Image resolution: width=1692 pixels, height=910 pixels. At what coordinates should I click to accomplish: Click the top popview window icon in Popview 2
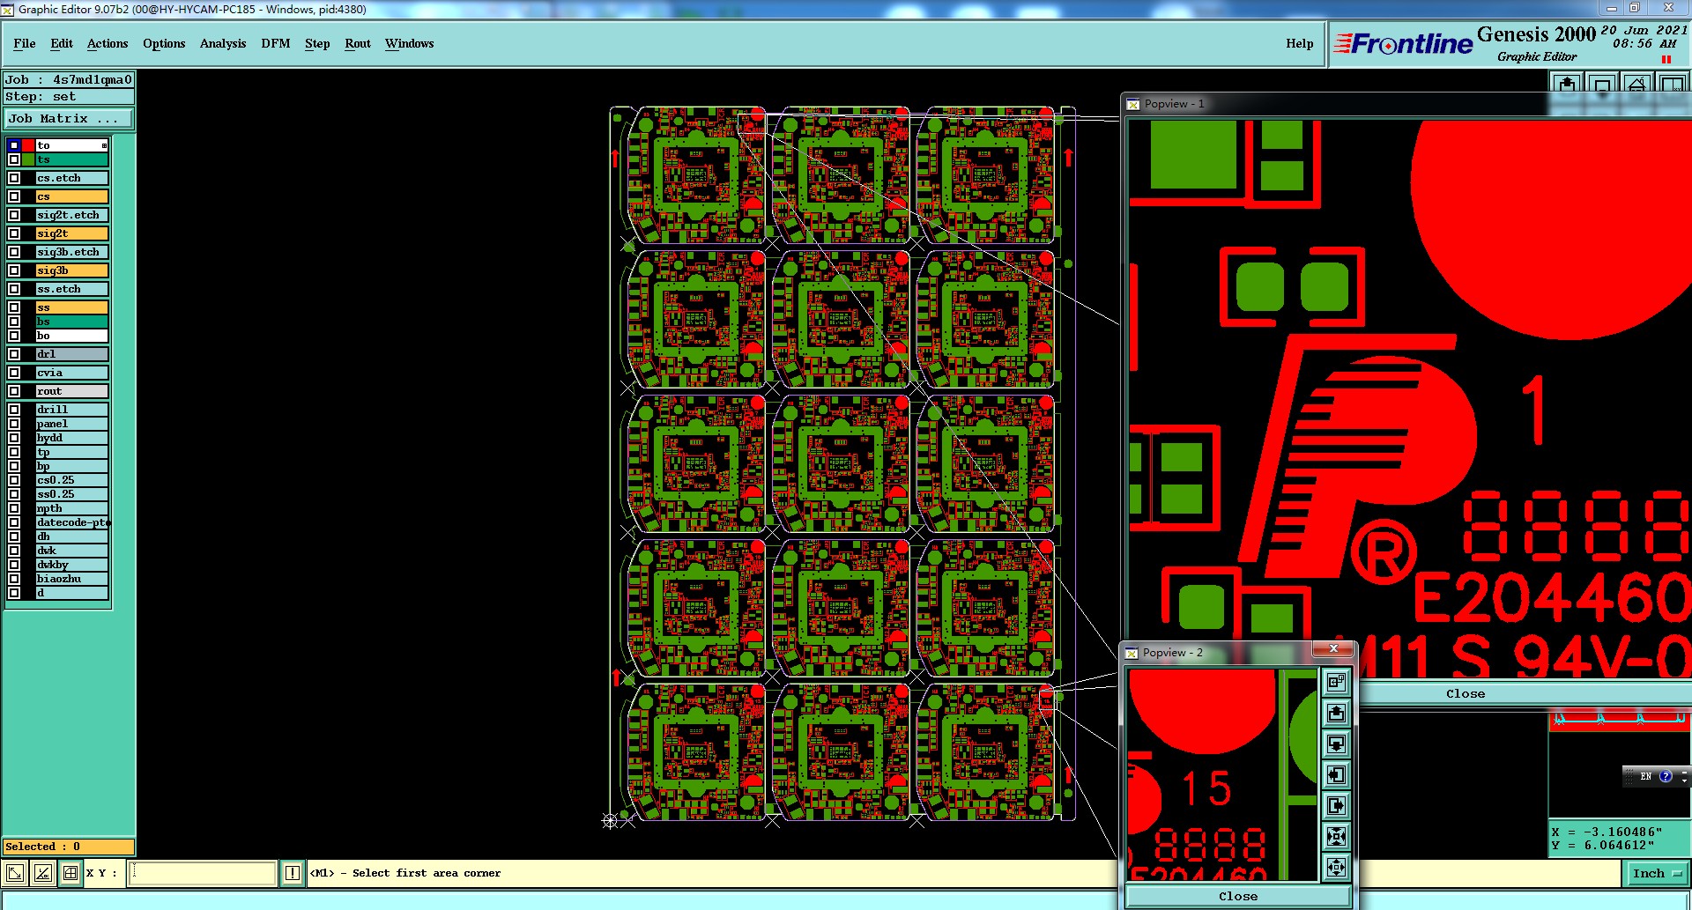pyautogui.click(x=1336, y=682)
